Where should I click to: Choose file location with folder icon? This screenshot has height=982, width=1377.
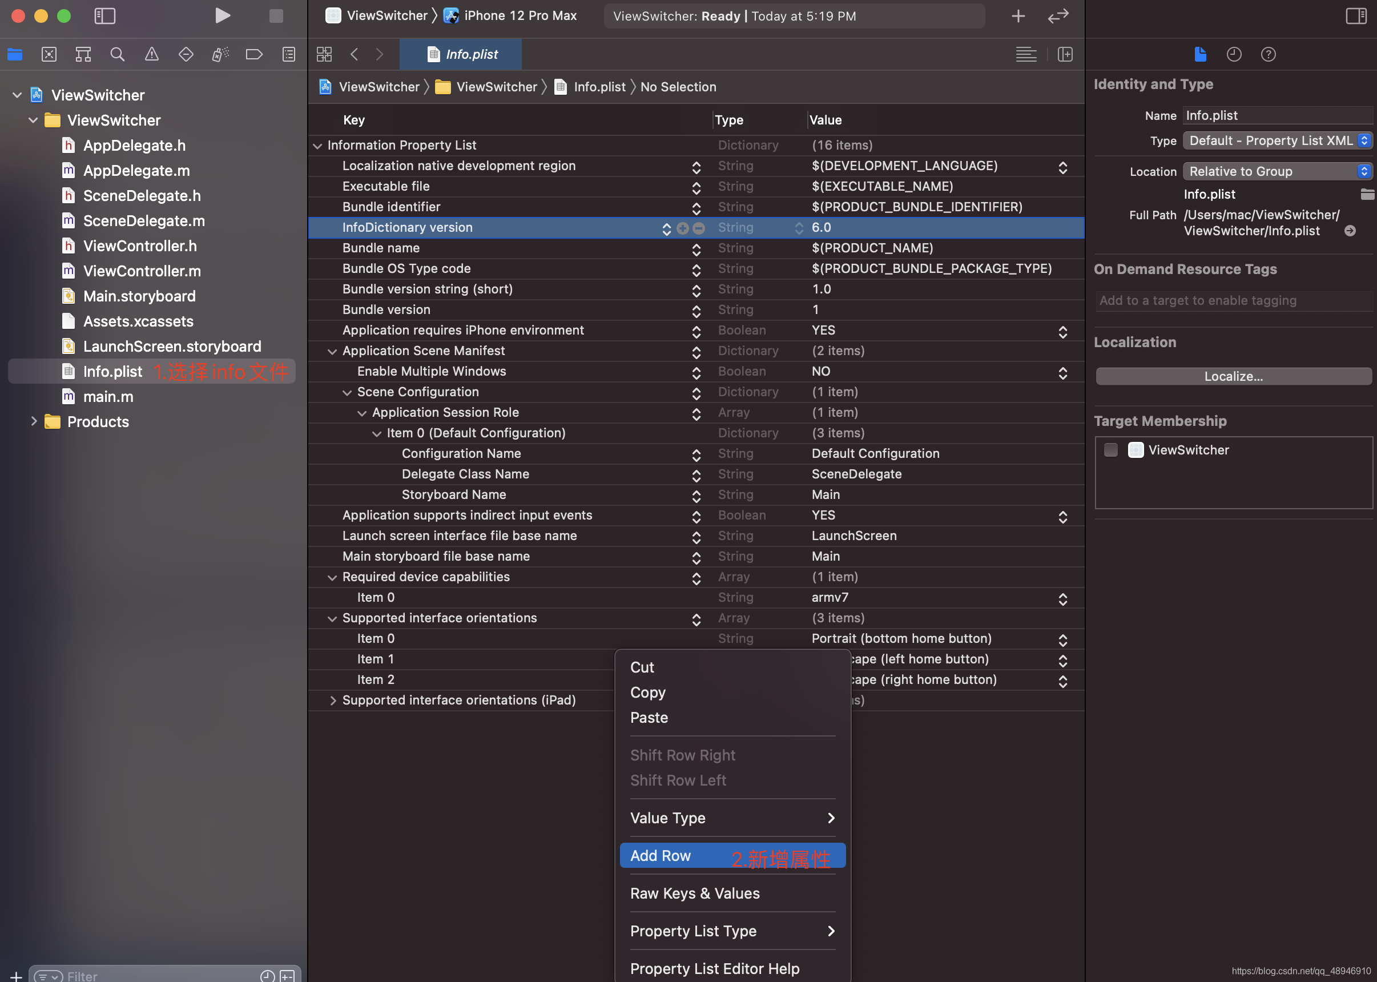(x=1367, y=194)
